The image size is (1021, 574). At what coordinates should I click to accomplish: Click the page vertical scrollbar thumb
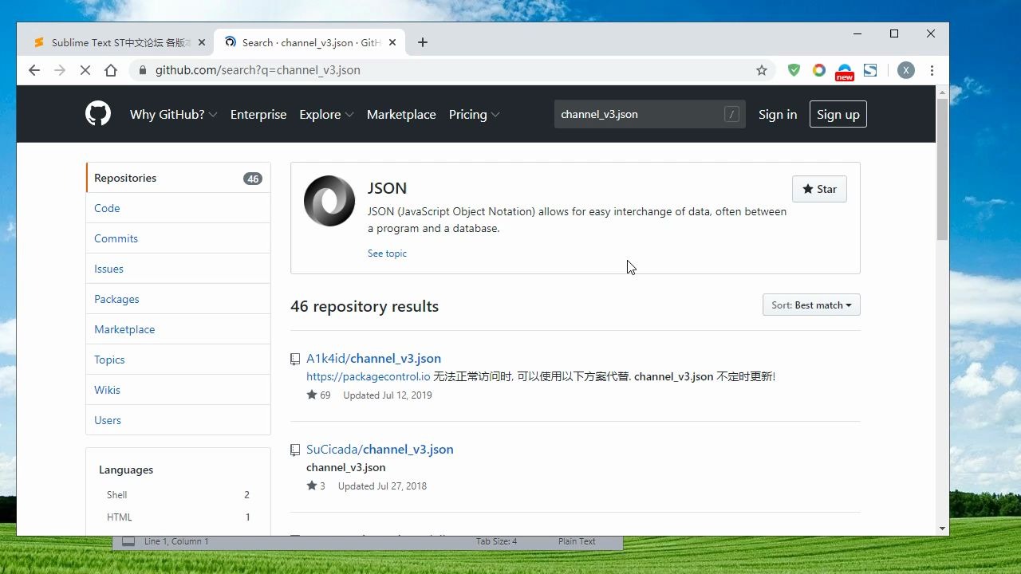click(942, 169)
